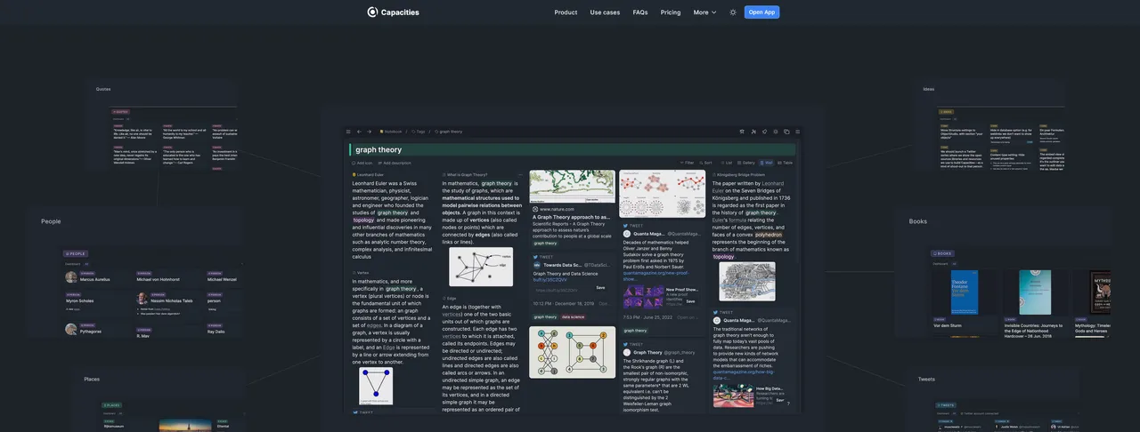Open the network graphs tweet image
The image size is (1140, 432).
[x=662, y=194]
